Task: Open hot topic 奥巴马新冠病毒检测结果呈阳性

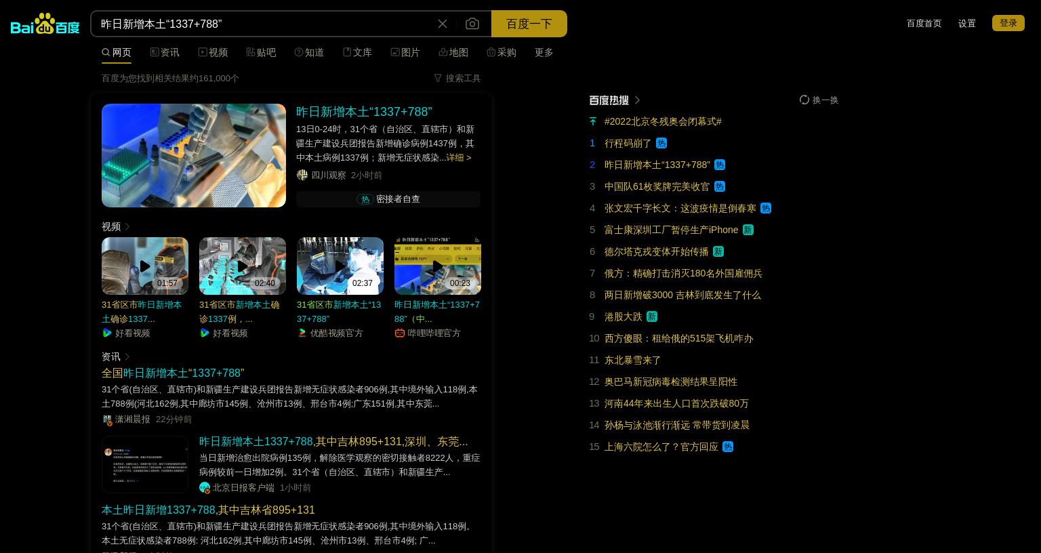Action: tap(671, 382)
